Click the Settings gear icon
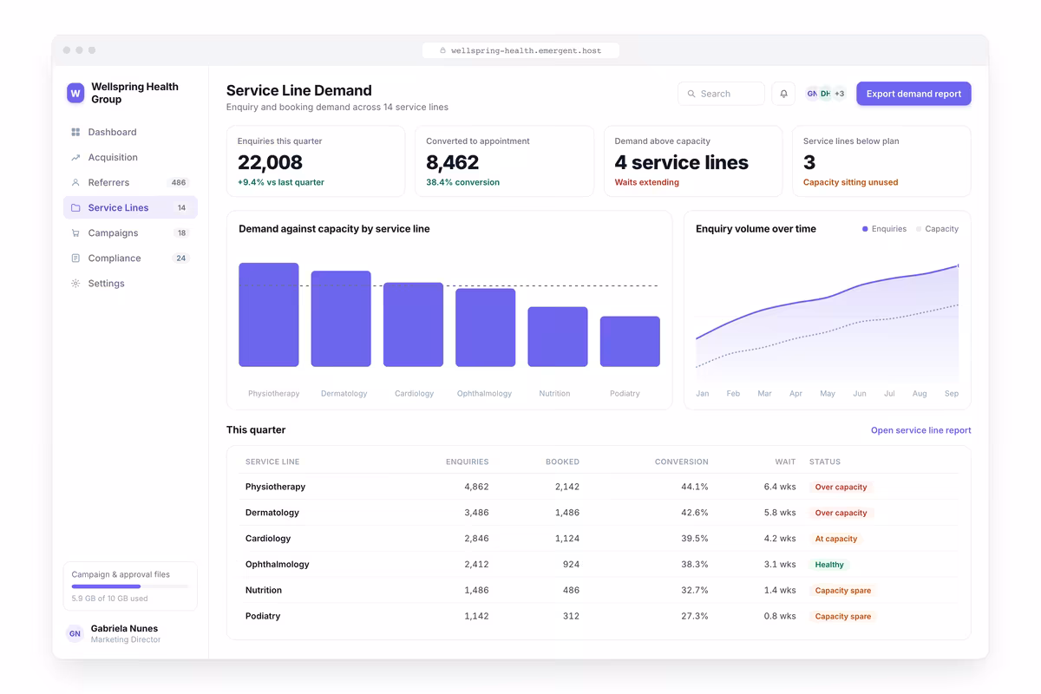1041x694 pixels. (75, 283)
